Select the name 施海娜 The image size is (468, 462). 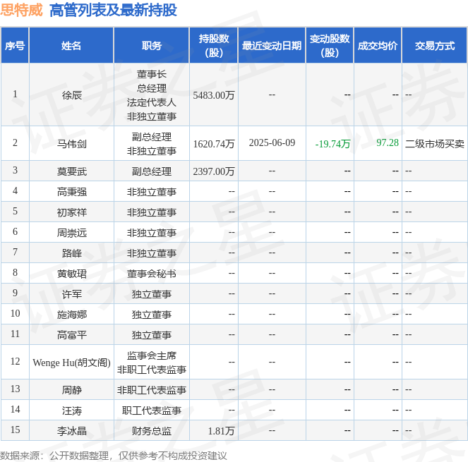coord(71,315)
